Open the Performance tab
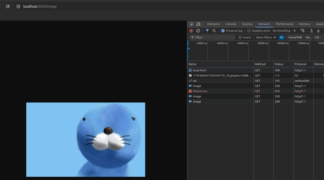 [x=285, y=24]
